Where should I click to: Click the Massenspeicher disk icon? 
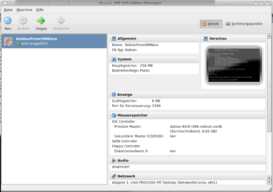[x=114, y=115]
